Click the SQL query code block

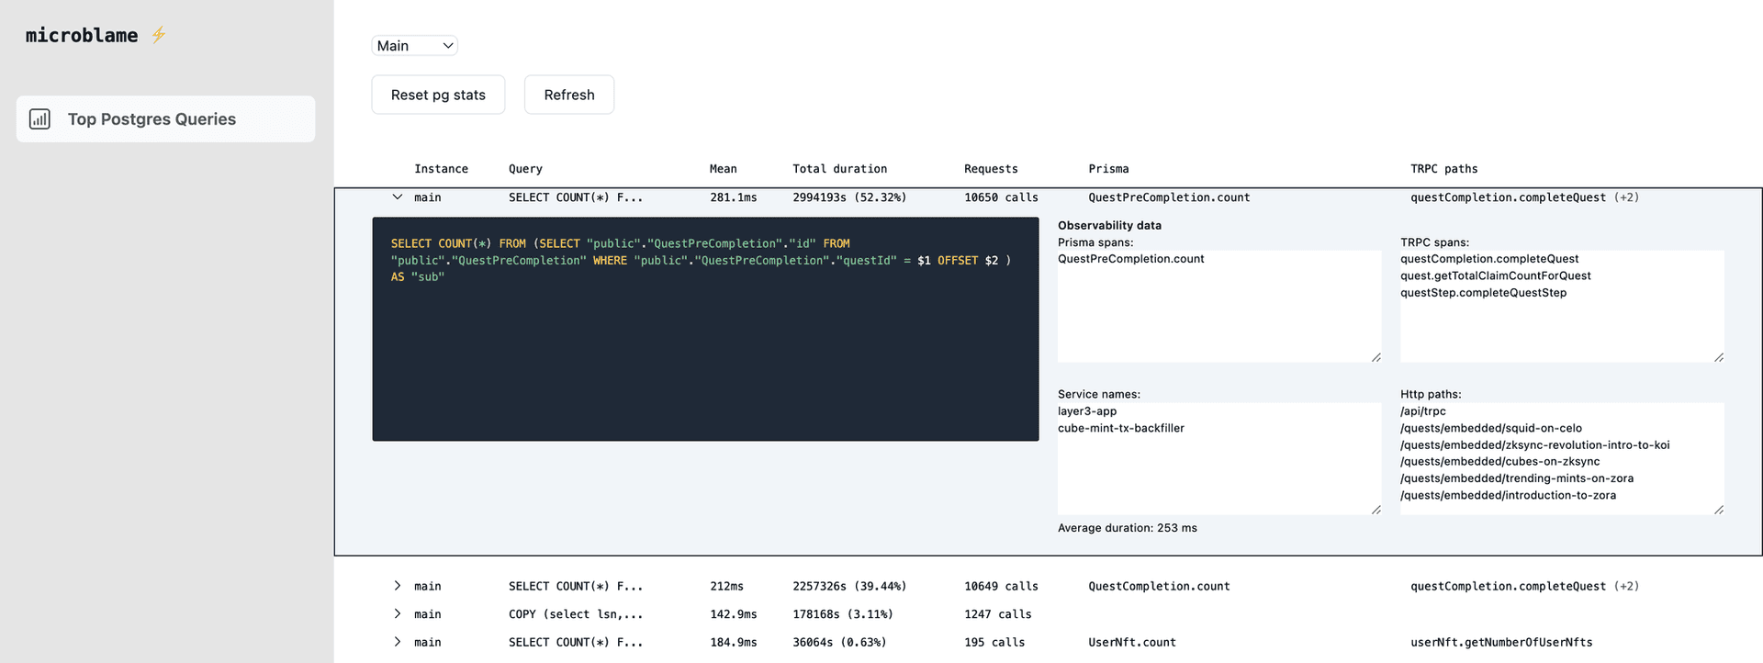[705, 349]
